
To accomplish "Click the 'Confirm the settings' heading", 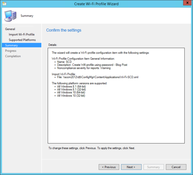I will pyautogui.click(x=64, y=30).
